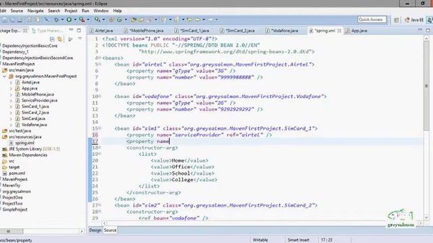The image size is (433, 243).
Task: Click the src/test/java source folder icon
Action: 5,131
